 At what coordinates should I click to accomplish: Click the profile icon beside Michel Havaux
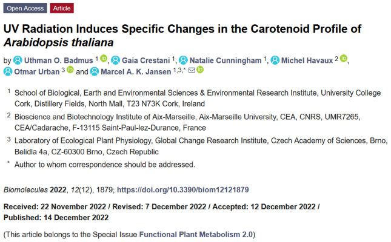pos(275,60)
